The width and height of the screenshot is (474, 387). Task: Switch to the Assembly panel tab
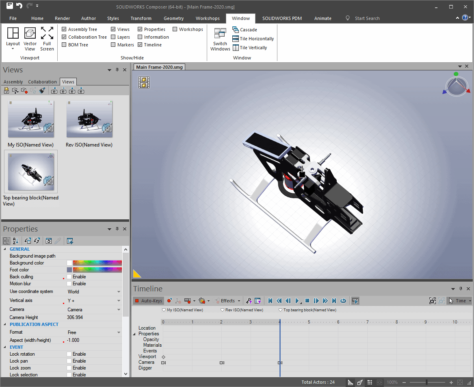pos(13,82)
